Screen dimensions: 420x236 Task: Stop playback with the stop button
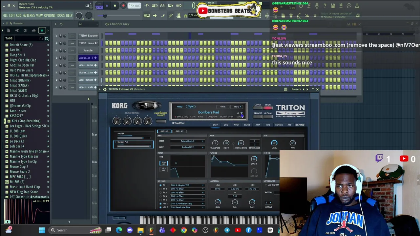[x=115, y=6]
